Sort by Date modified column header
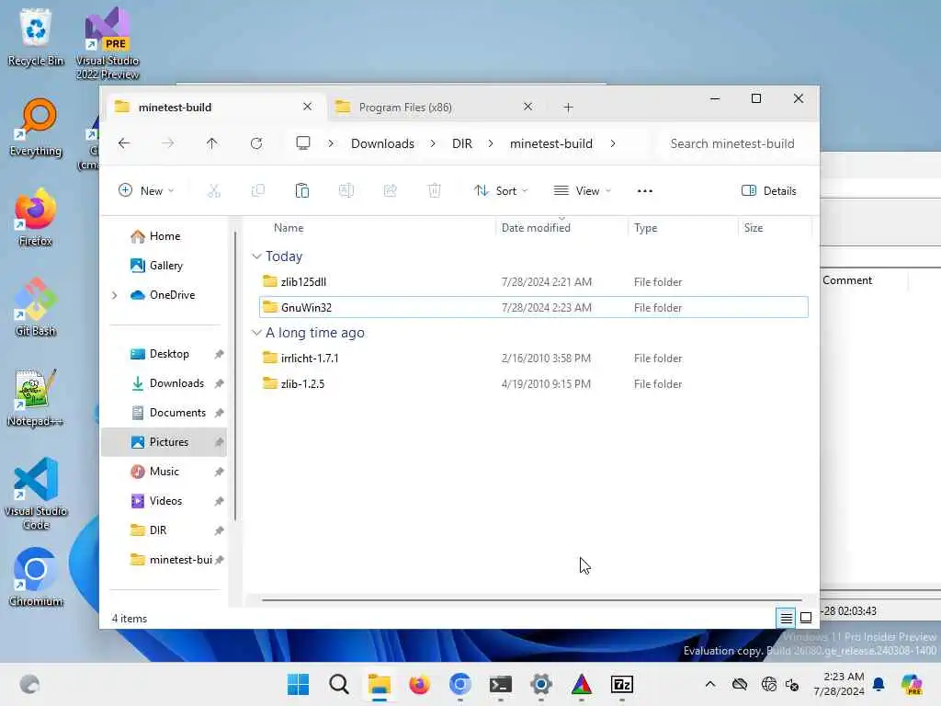This screenshot has width=941, height=706. coord(536,228)
